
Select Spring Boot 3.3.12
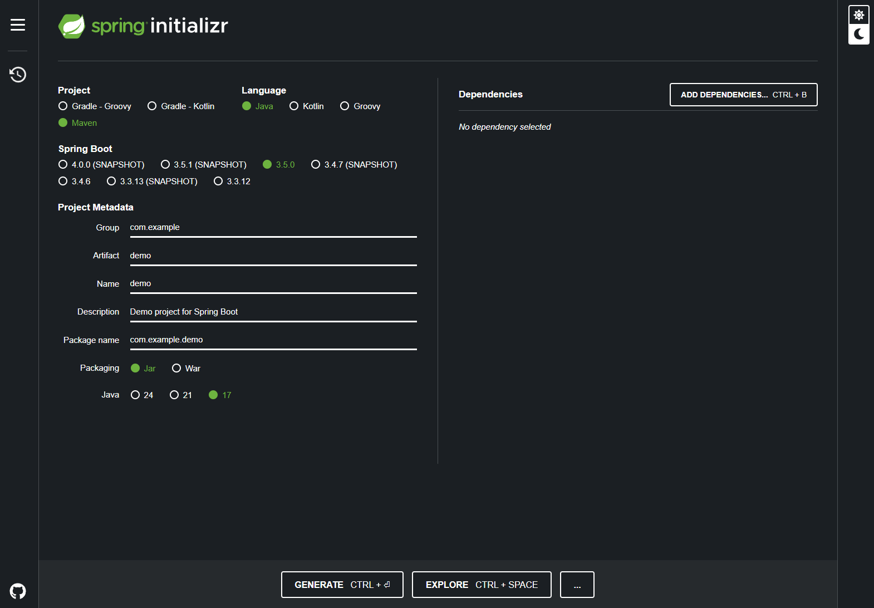tap(232, 182)
